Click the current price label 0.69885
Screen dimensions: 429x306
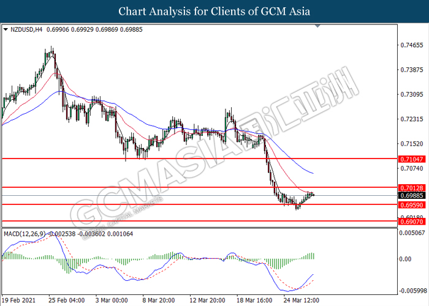click(412, 196)
